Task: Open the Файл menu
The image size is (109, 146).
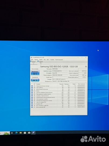Action: pyautogui.click(x=32, y=59)
